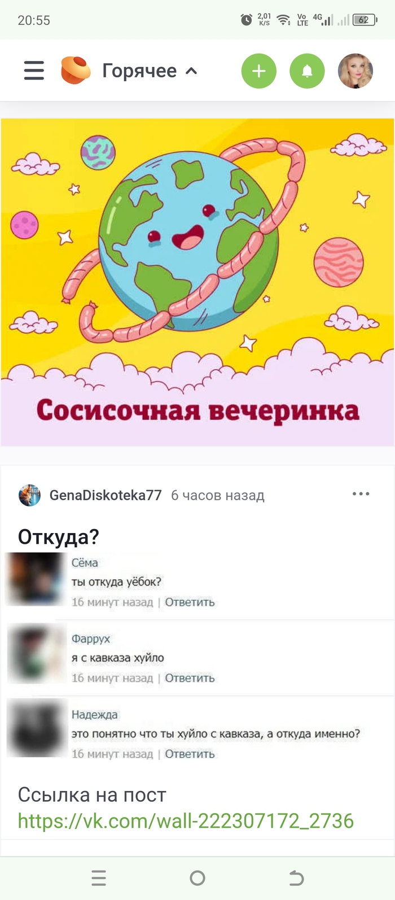Viewport: 395px width, 900px height.
Task: Open post options three-dot menu
Action: pyautogui.click(x=361, y=494)
